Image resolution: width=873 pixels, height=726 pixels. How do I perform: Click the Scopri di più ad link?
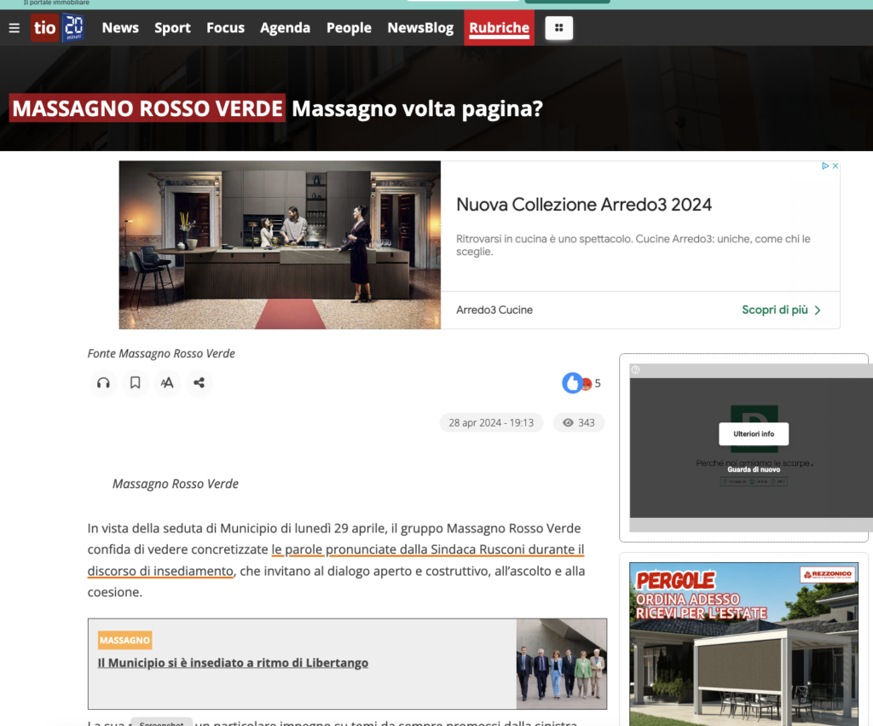[x=778, y=310]
